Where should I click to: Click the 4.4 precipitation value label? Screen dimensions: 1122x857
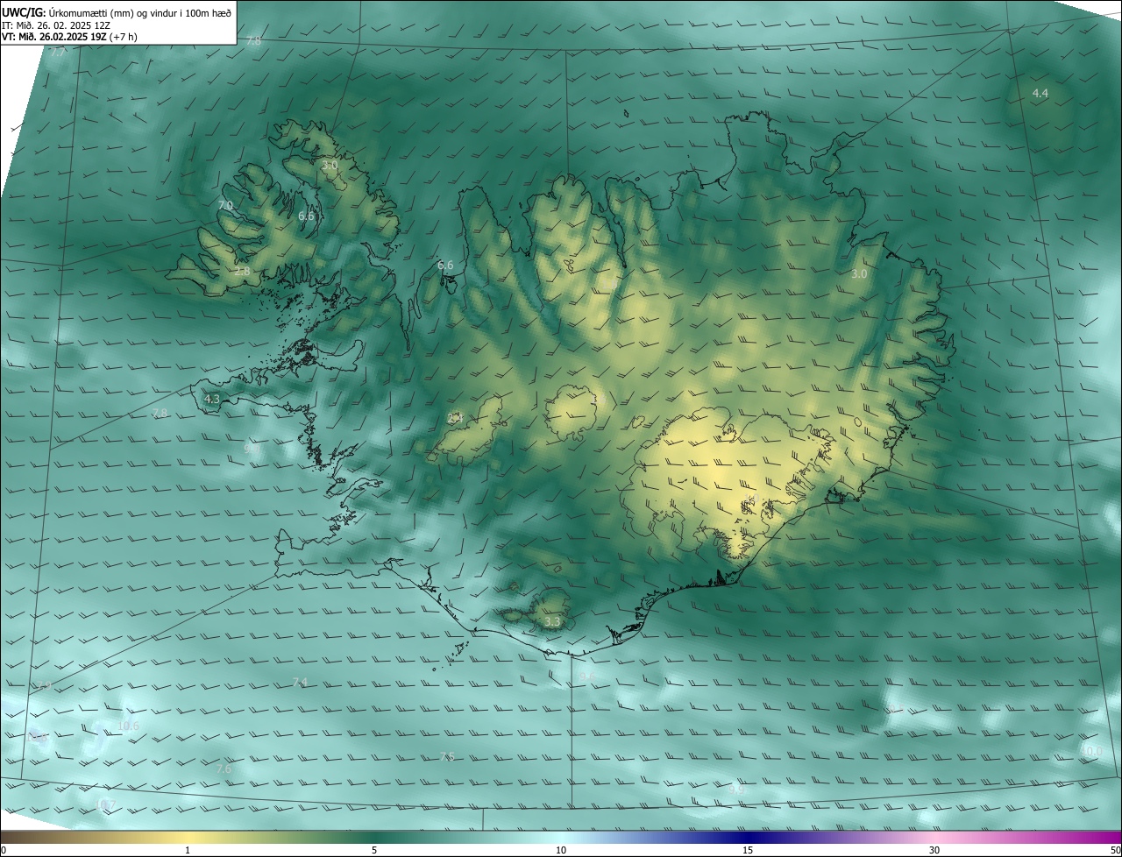tap(1040, 93)
